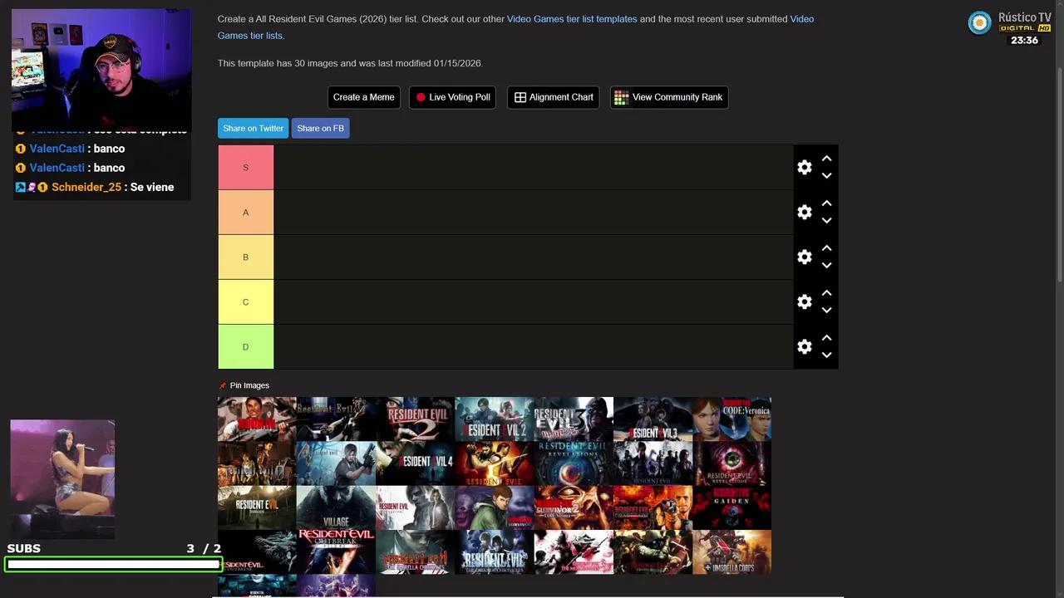Open Video Games tier lists link
The height and width of the screenshot is (598, 1064).
click(x=515, y=27)
